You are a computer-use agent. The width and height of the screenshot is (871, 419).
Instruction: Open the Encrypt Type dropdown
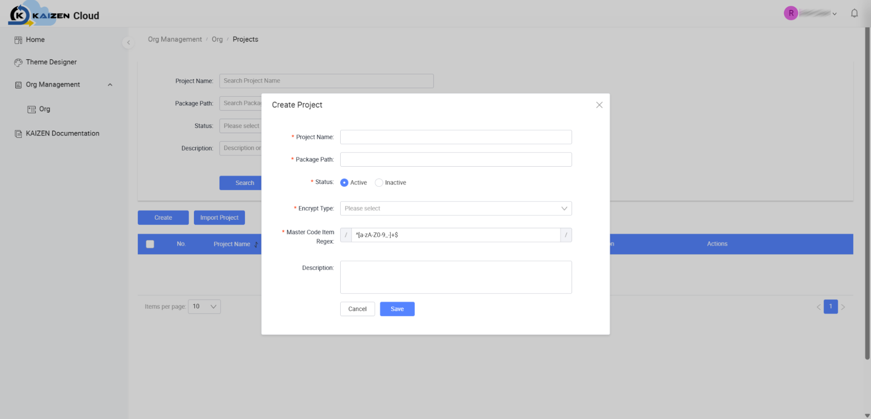click(456, 208)
